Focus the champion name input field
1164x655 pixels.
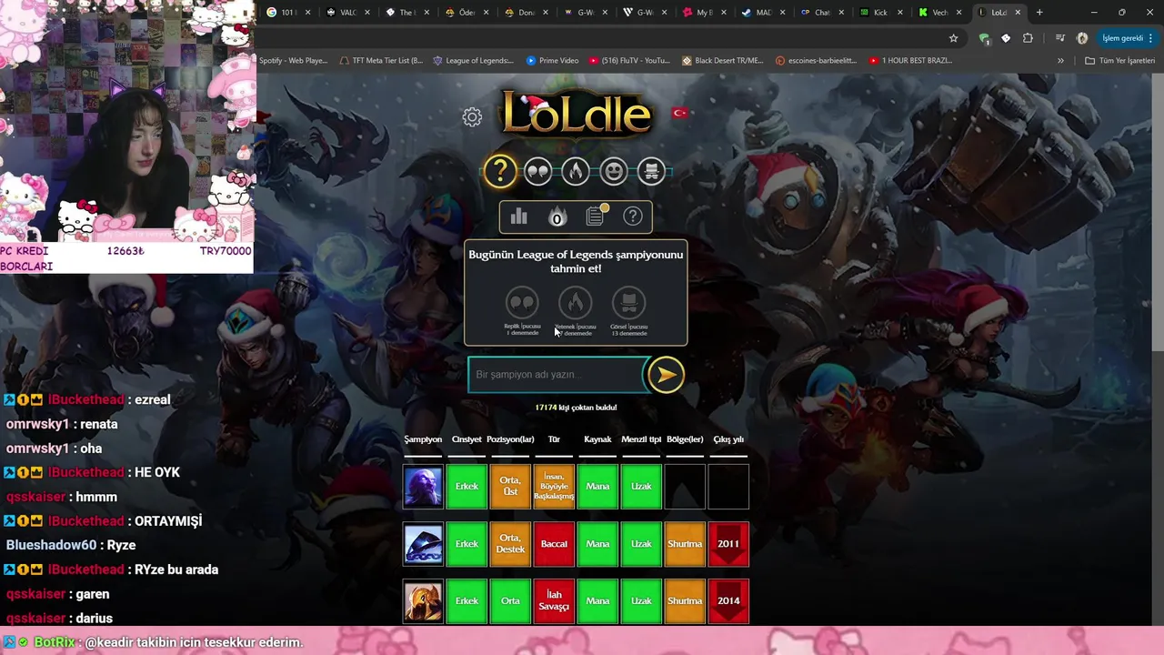[557, 375]
